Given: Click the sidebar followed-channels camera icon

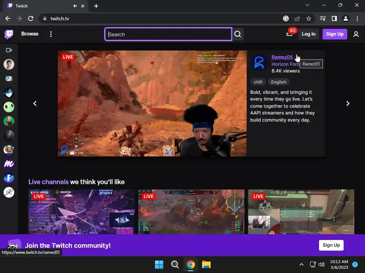Looking at the screenshot, I should [9, 50].
